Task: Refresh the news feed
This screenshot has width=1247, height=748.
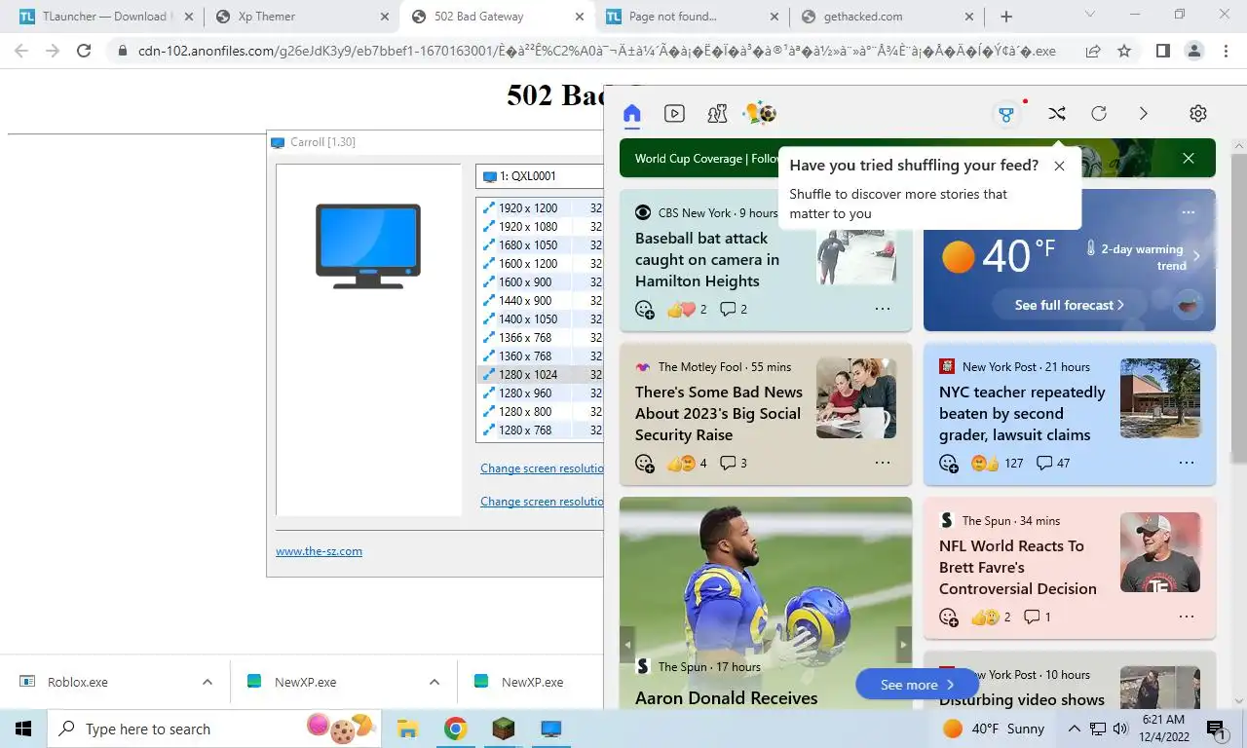Action: pos(1099,114)
